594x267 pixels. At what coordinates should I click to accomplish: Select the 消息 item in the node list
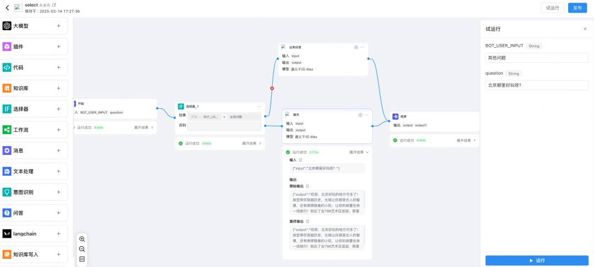click(34, 151)
